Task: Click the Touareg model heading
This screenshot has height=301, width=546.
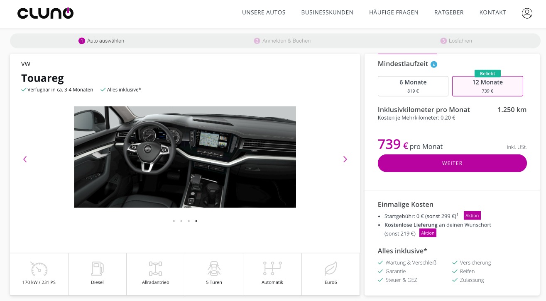Action: click(x=42, y=78)
